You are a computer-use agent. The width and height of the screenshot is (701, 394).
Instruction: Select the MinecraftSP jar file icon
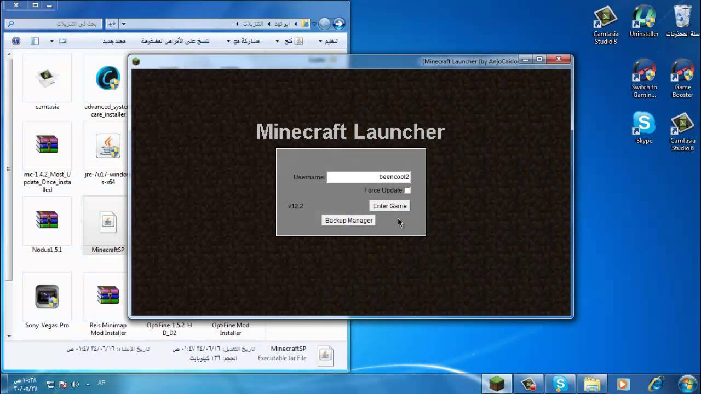(x=108, y=222)
